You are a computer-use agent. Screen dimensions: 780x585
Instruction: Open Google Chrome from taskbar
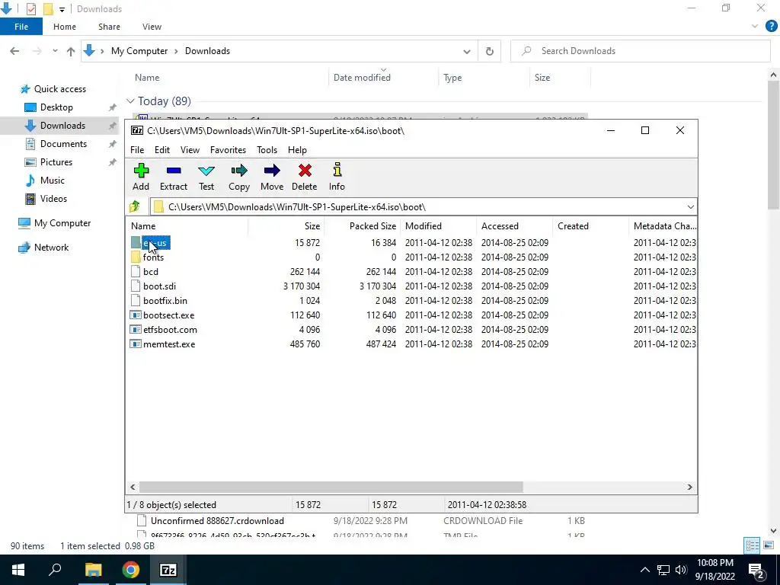point(131,570)
